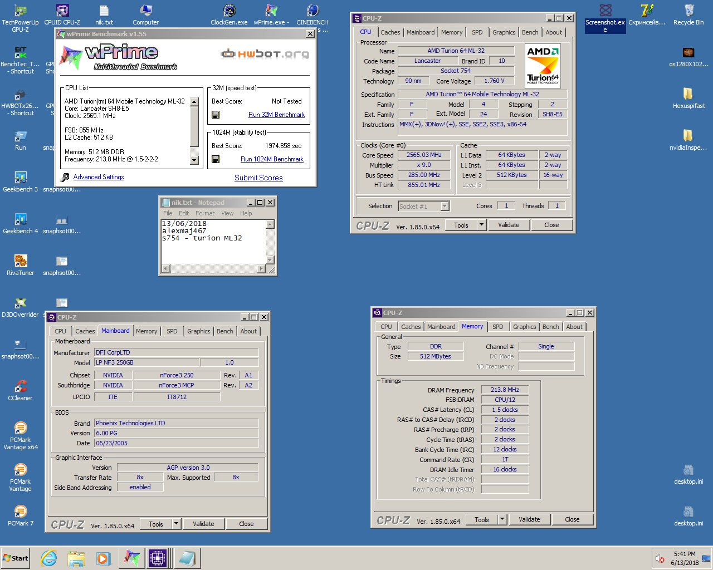
Task: Open the Start menu
Action: pos(16,558)
